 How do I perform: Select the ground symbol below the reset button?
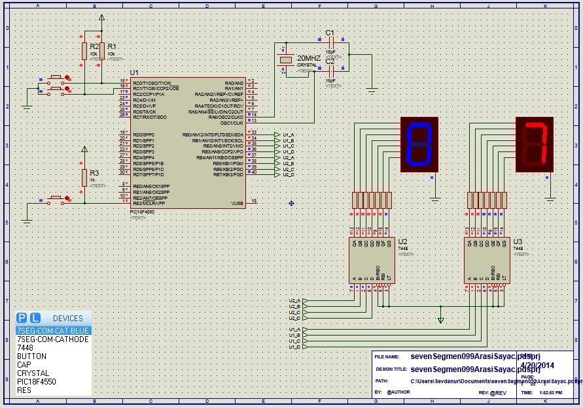[x=27, y=222]
